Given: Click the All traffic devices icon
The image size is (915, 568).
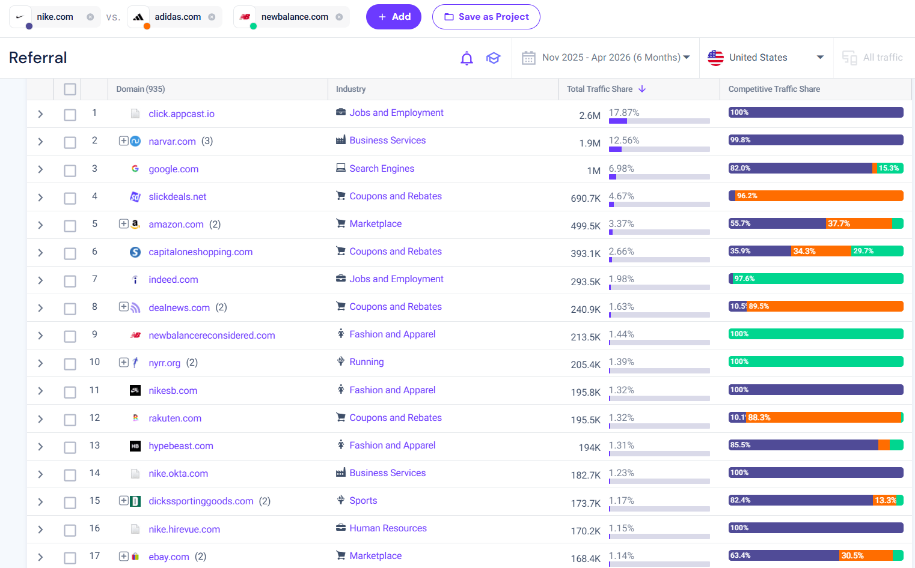Looking at the screenshot, I should [849, 58].
